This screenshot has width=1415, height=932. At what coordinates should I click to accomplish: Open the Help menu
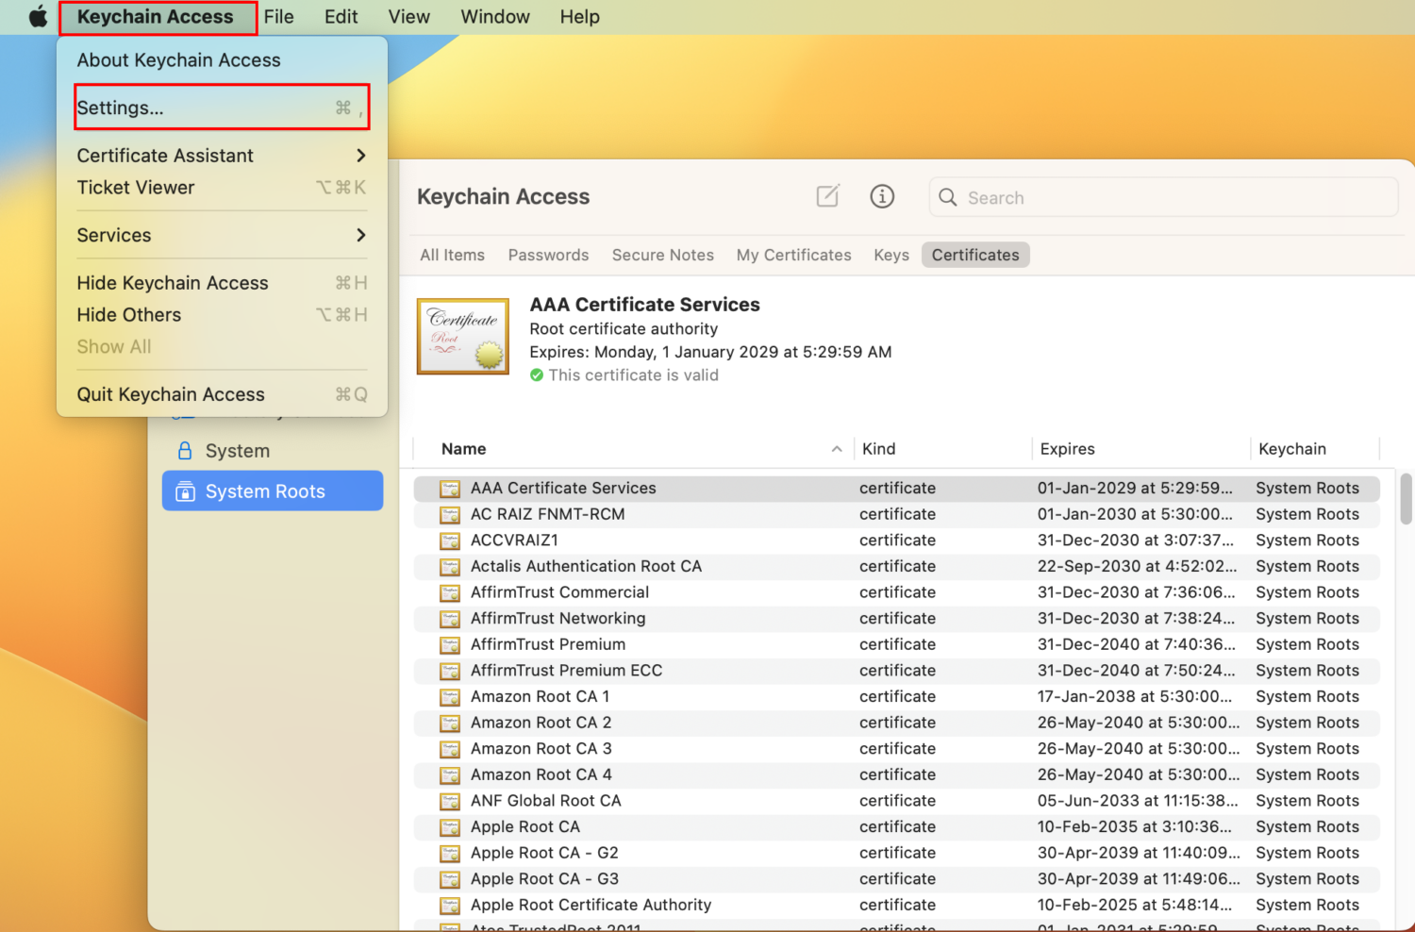click(x=579, y=17)
